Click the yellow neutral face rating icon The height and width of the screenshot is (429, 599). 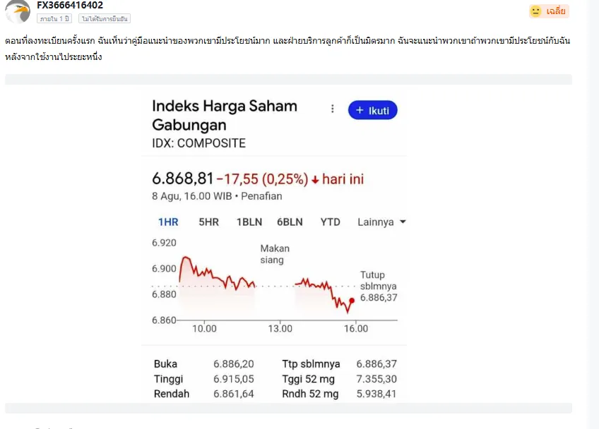pyautogui.click(x=535, y=11)
